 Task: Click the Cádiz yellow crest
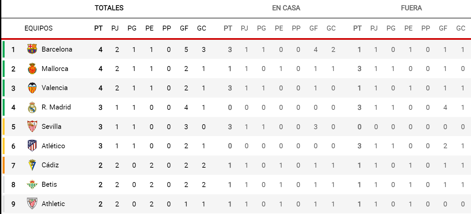[32, 165]
